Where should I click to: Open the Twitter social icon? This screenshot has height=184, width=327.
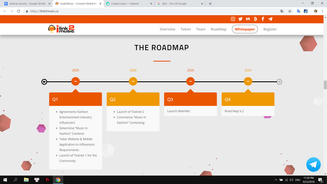pos(241,19)
